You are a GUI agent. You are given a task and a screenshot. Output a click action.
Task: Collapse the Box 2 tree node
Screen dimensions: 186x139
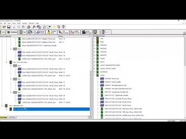pos(6,62)
